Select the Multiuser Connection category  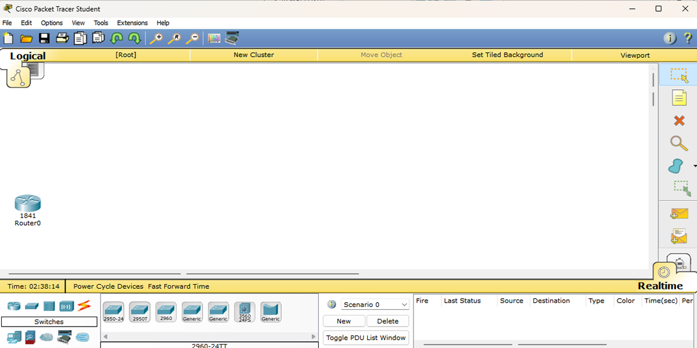pos(82,336)
